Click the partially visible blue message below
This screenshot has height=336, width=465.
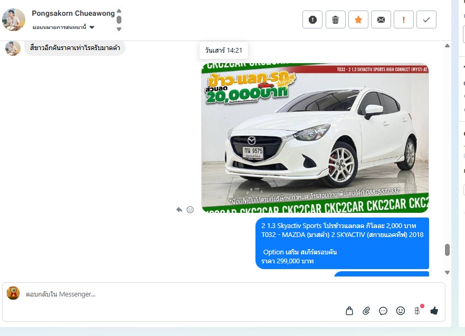point(382,274)
